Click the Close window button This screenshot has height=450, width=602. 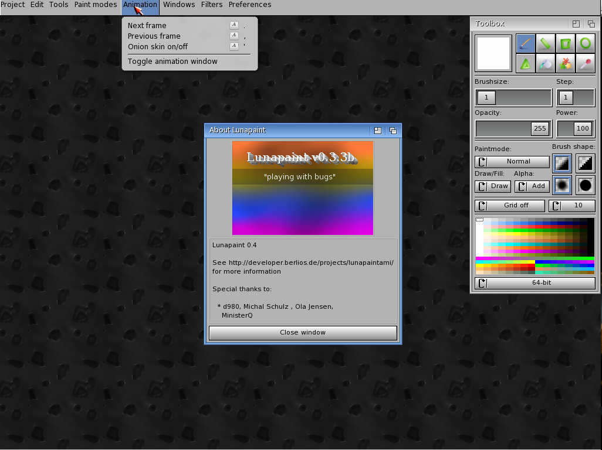(x=303, y=333)
